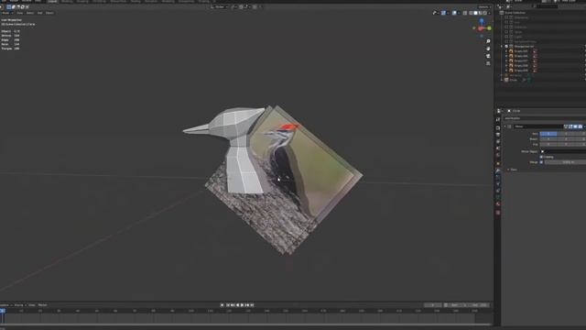This screenshot has height=330, width=586.
Task: Toggle the viewport gizmos icon
Action: (443, 13)
